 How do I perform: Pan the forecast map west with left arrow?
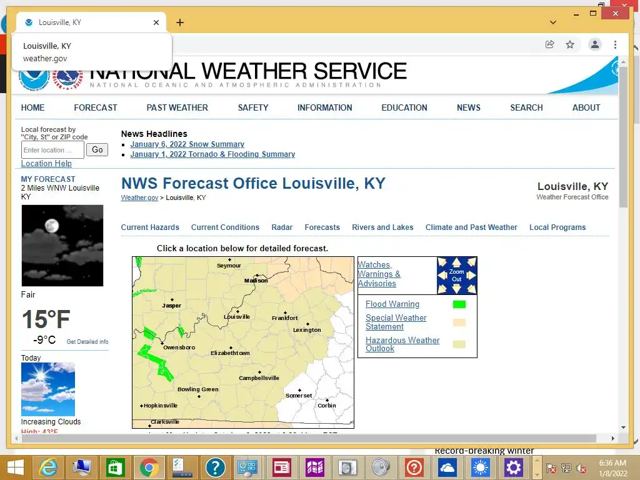pos(442,276)
